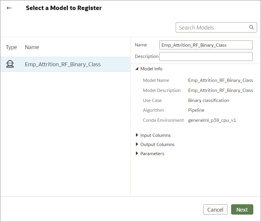The image size is (261, 222).
Task: Click the Next button
Action: click(x=242, y=210)
